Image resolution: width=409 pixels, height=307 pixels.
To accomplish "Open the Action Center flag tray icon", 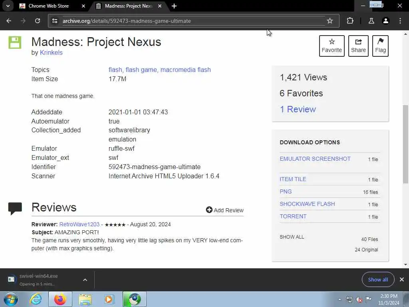I will (368, 299).
